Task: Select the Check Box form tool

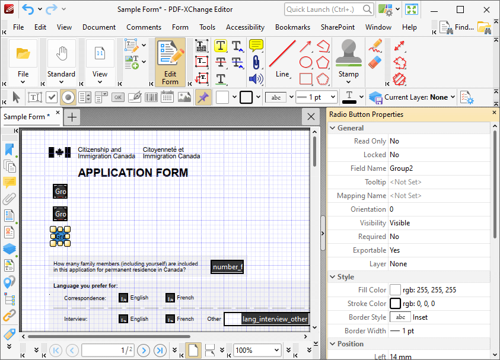Action: pyautogui.click(x=52, y=97)
